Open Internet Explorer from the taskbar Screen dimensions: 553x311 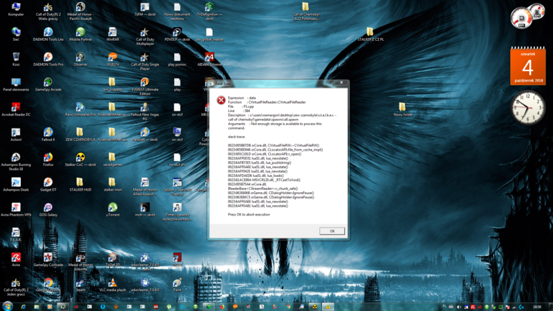pyautogui.click(x=24, y=307)
